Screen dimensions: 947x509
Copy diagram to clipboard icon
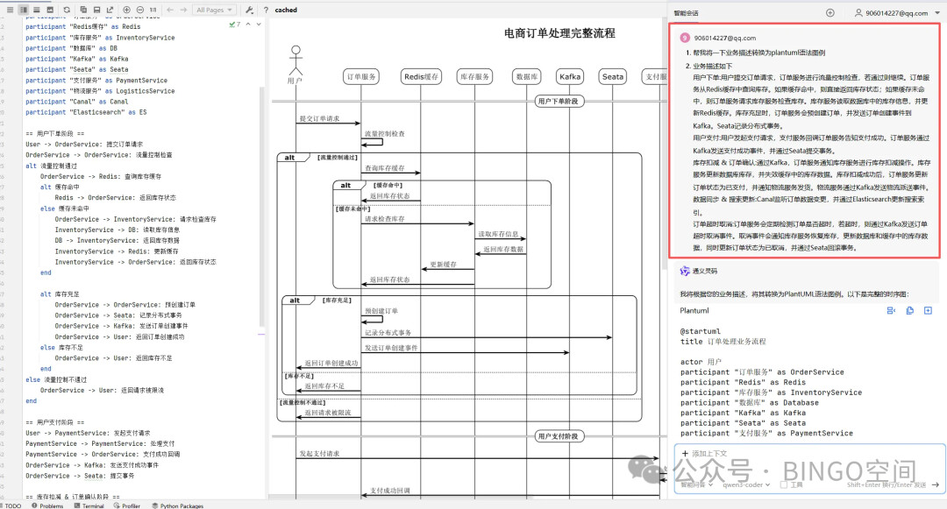click(x=83, y=10)
